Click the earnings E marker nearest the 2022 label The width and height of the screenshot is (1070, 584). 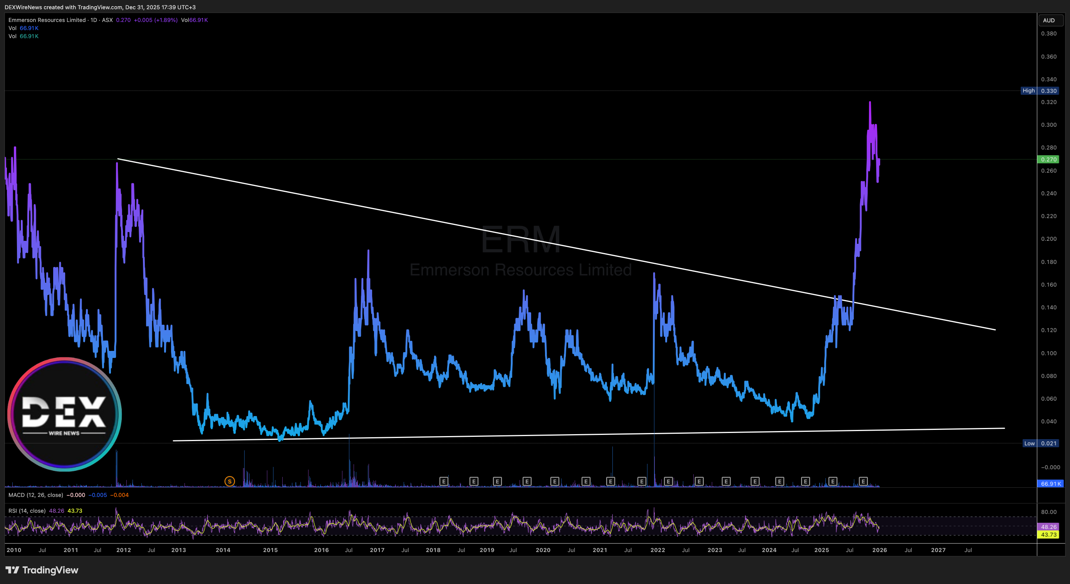[x=668, y=481]
